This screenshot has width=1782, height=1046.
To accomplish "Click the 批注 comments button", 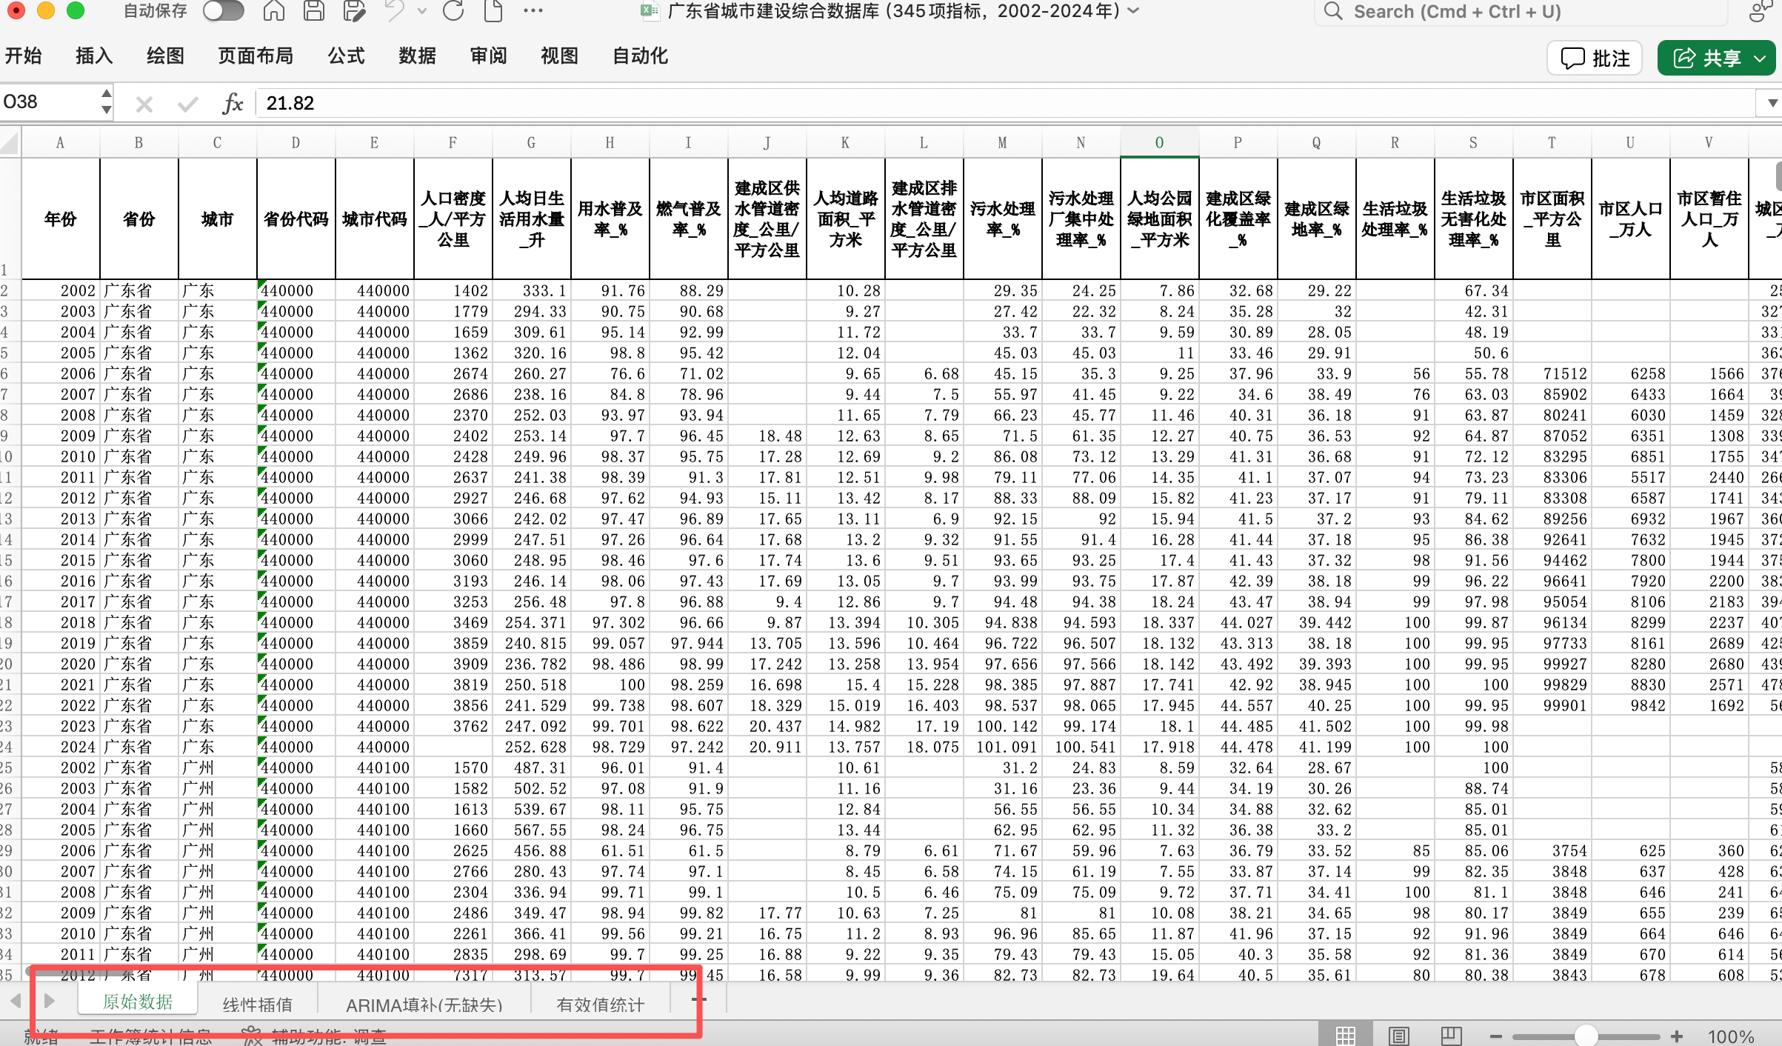I will tap(1595, 58).
